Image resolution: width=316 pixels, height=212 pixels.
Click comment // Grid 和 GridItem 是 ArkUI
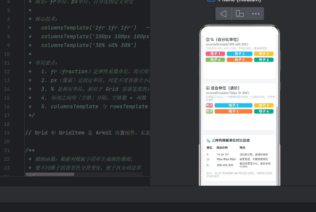point(88,133)
